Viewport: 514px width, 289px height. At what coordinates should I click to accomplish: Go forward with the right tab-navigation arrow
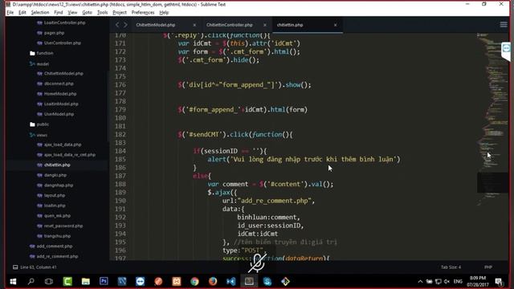point(125,25)
